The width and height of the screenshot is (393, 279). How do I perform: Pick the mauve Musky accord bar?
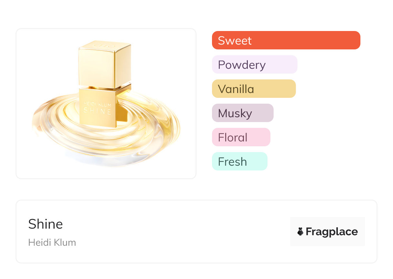(x=242, y=113)
